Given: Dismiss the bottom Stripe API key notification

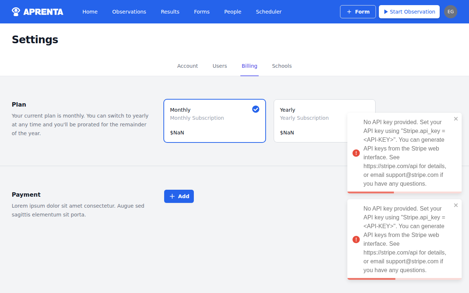Looking at the screenshot, I should point(455,205).
